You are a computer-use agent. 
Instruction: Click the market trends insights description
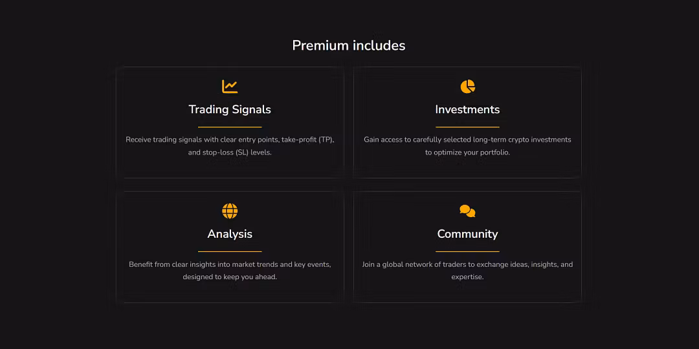click(x=230, y=271)
